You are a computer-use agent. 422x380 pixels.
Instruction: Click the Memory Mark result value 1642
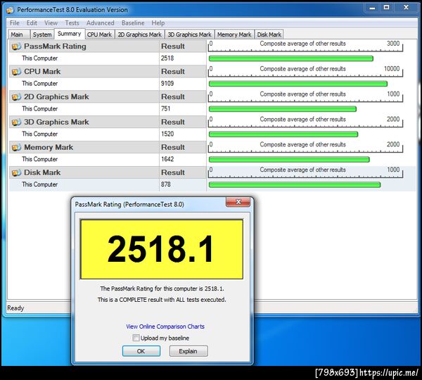click(167, 159)
